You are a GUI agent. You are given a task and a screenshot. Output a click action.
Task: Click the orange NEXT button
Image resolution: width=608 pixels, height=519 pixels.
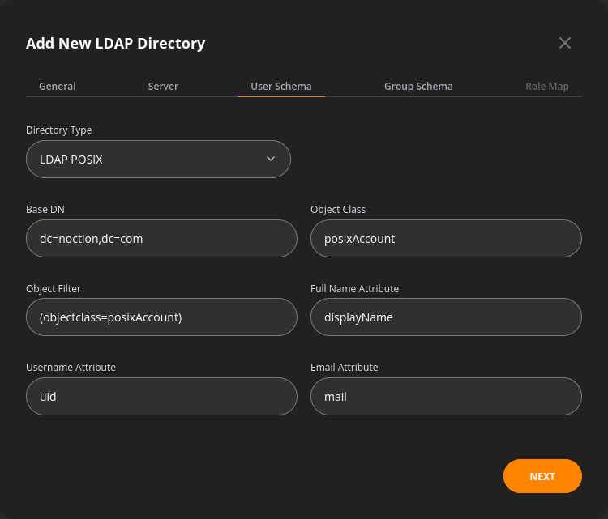(x=542, y=476)
